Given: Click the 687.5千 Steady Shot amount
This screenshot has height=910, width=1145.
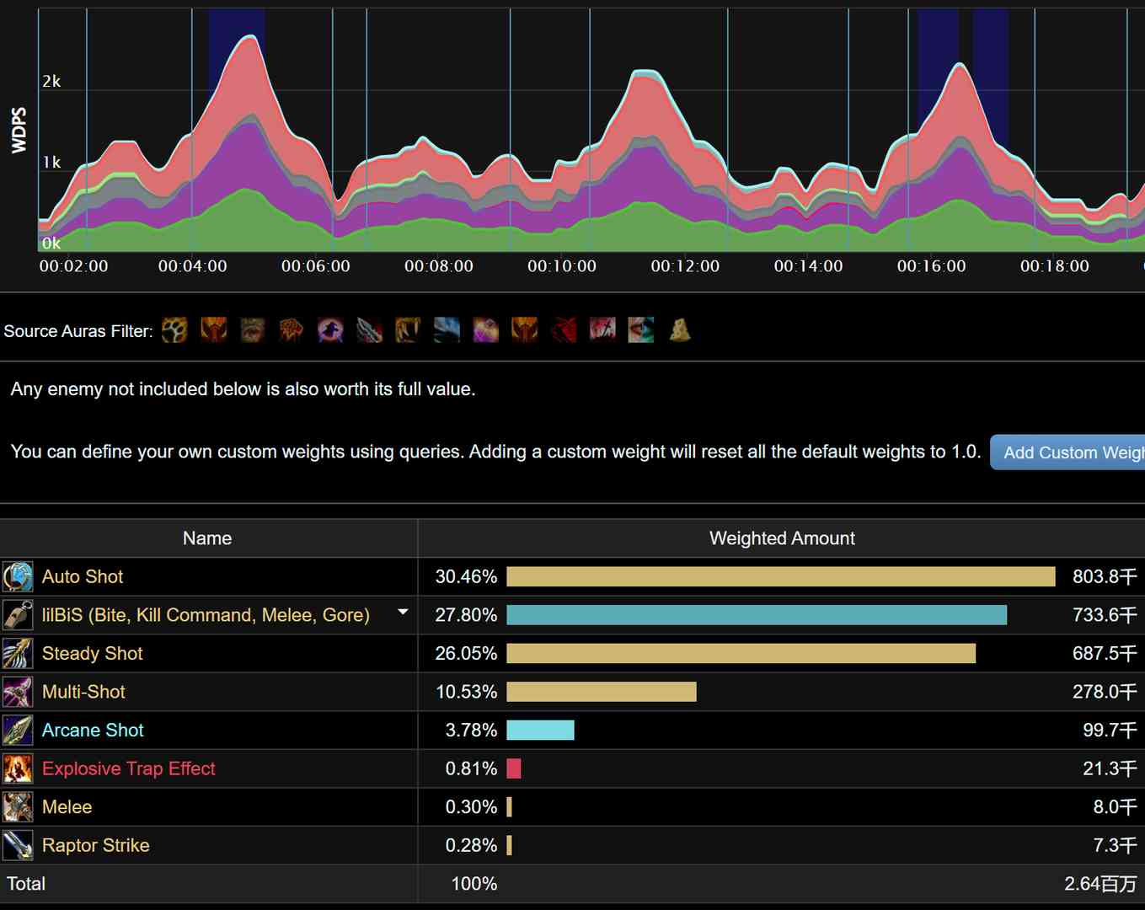Looking at the screenshot, I should (x=1105, y=653).
